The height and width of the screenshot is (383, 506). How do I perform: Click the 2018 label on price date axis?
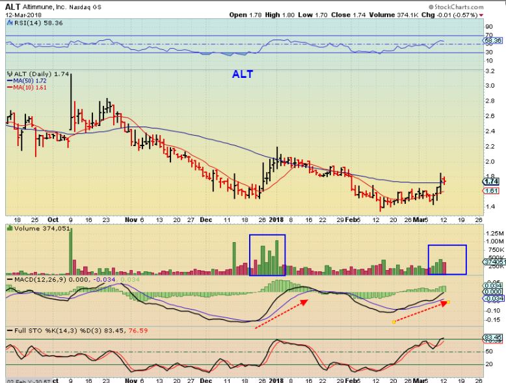pos(276,219)
